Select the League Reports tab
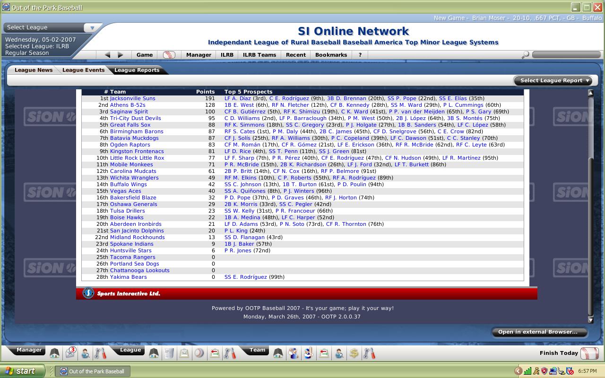Screen dimensions: 605x378 pos(137,70)
